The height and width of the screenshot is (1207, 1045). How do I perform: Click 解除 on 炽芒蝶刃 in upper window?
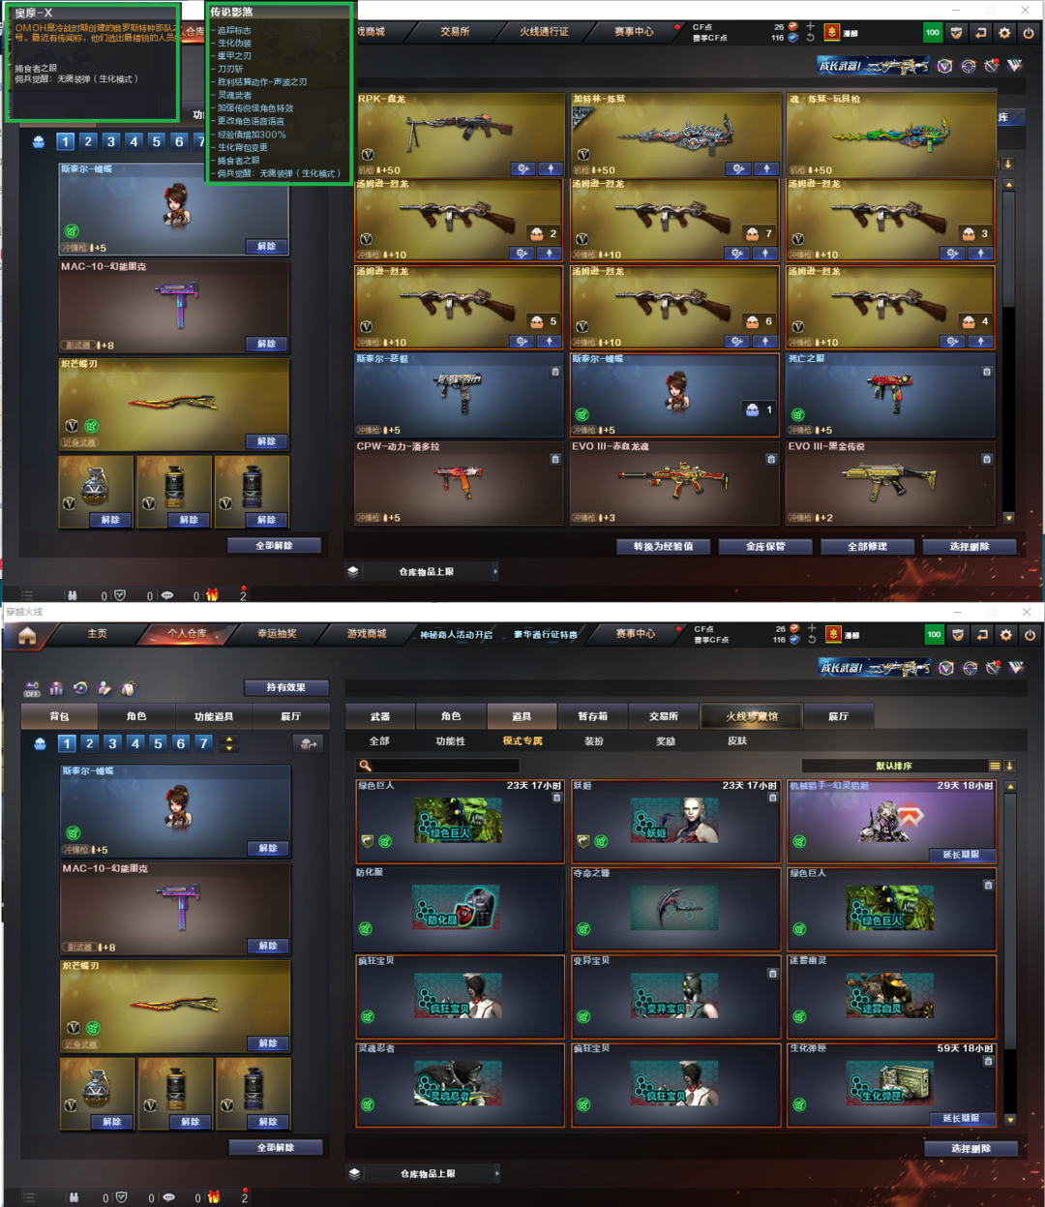[x=266, y=441]
